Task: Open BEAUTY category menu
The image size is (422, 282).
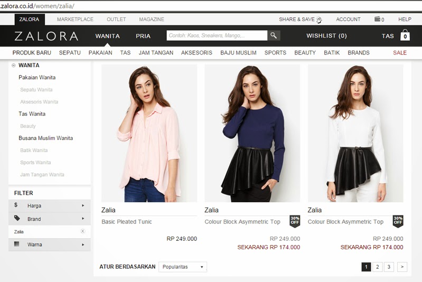Action: (305, 53)
